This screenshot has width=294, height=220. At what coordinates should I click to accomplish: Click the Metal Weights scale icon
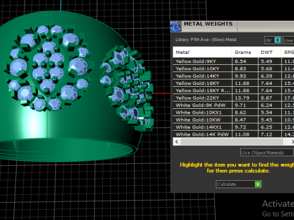176,26
